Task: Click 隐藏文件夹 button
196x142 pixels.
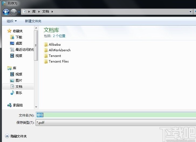Action: [x=19, y=136]
